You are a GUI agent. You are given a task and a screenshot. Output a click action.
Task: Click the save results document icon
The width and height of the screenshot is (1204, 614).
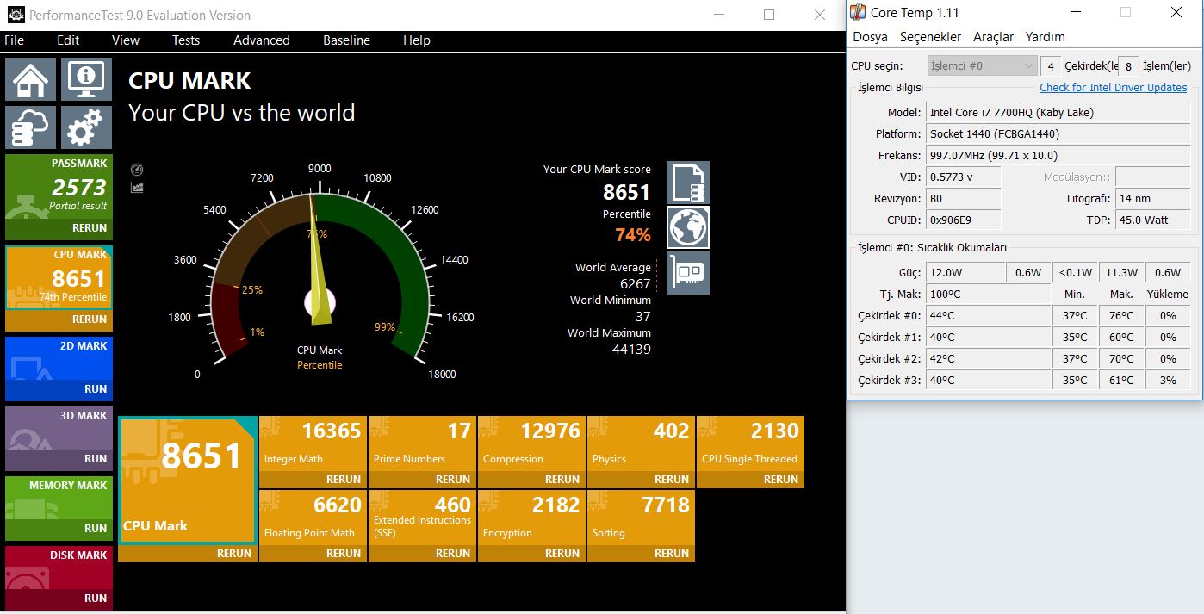pos(688,183)
